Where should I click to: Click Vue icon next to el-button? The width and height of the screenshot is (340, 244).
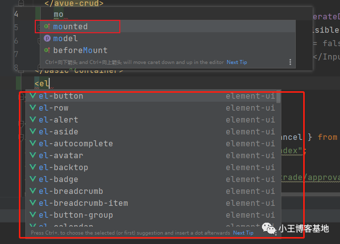(x=33, y=96)
